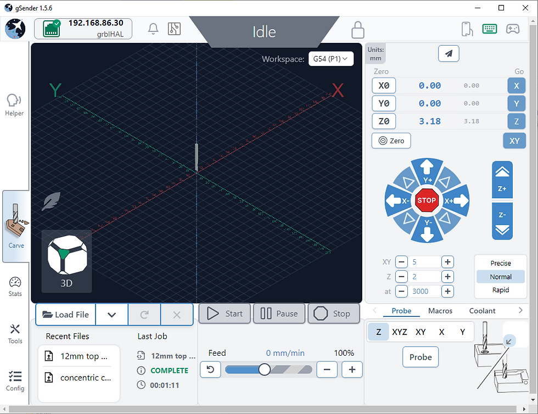Jog Y- with the down arrow
The height and width of the screenshot is (414, 538).
tap(427, 231)
